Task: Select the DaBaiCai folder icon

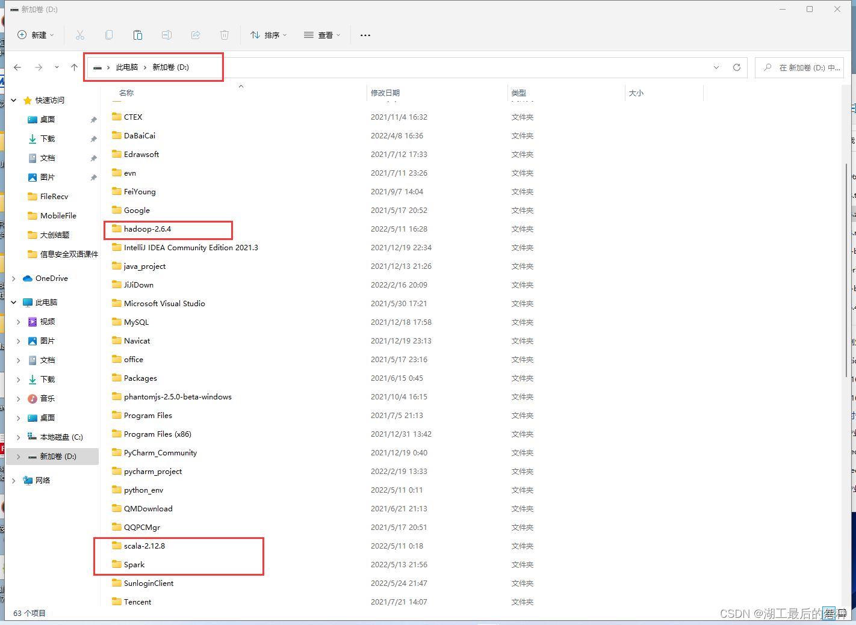Action: pyautogui.click(x=117, y=135)
